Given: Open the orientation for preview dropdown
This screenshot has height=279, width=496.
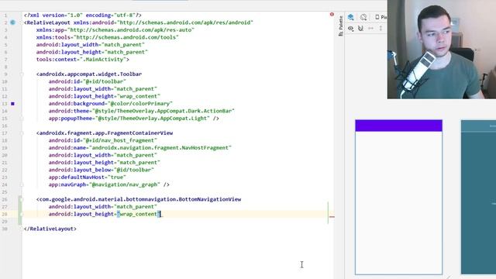Looking at the screenshot, I should click(x=363, y=17).
